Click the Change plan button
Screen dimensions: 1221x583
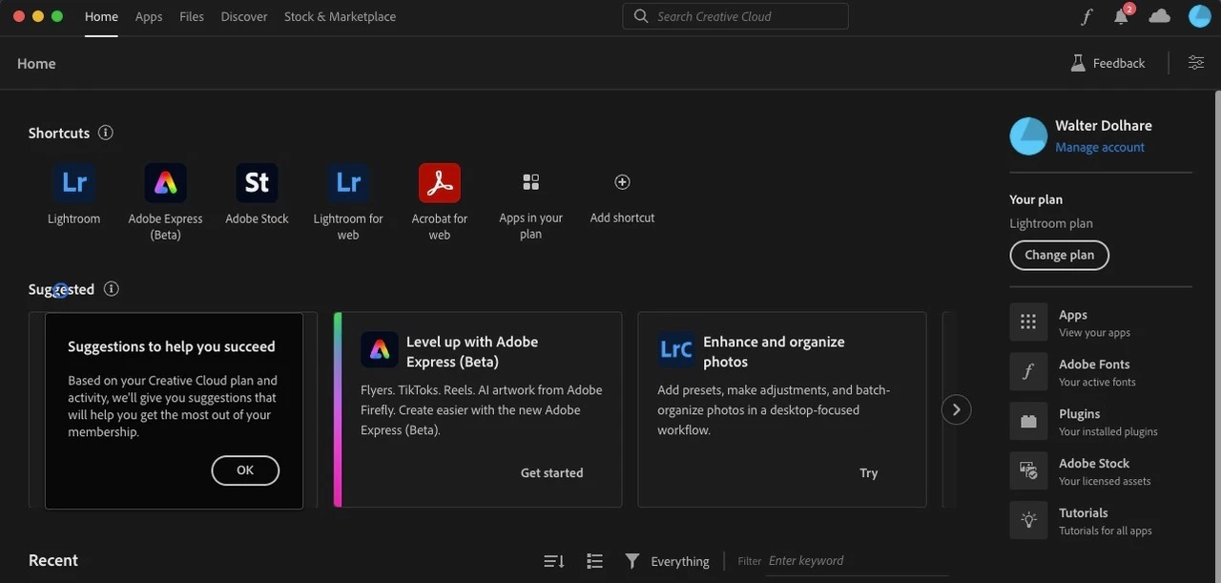pos(1059,255)
